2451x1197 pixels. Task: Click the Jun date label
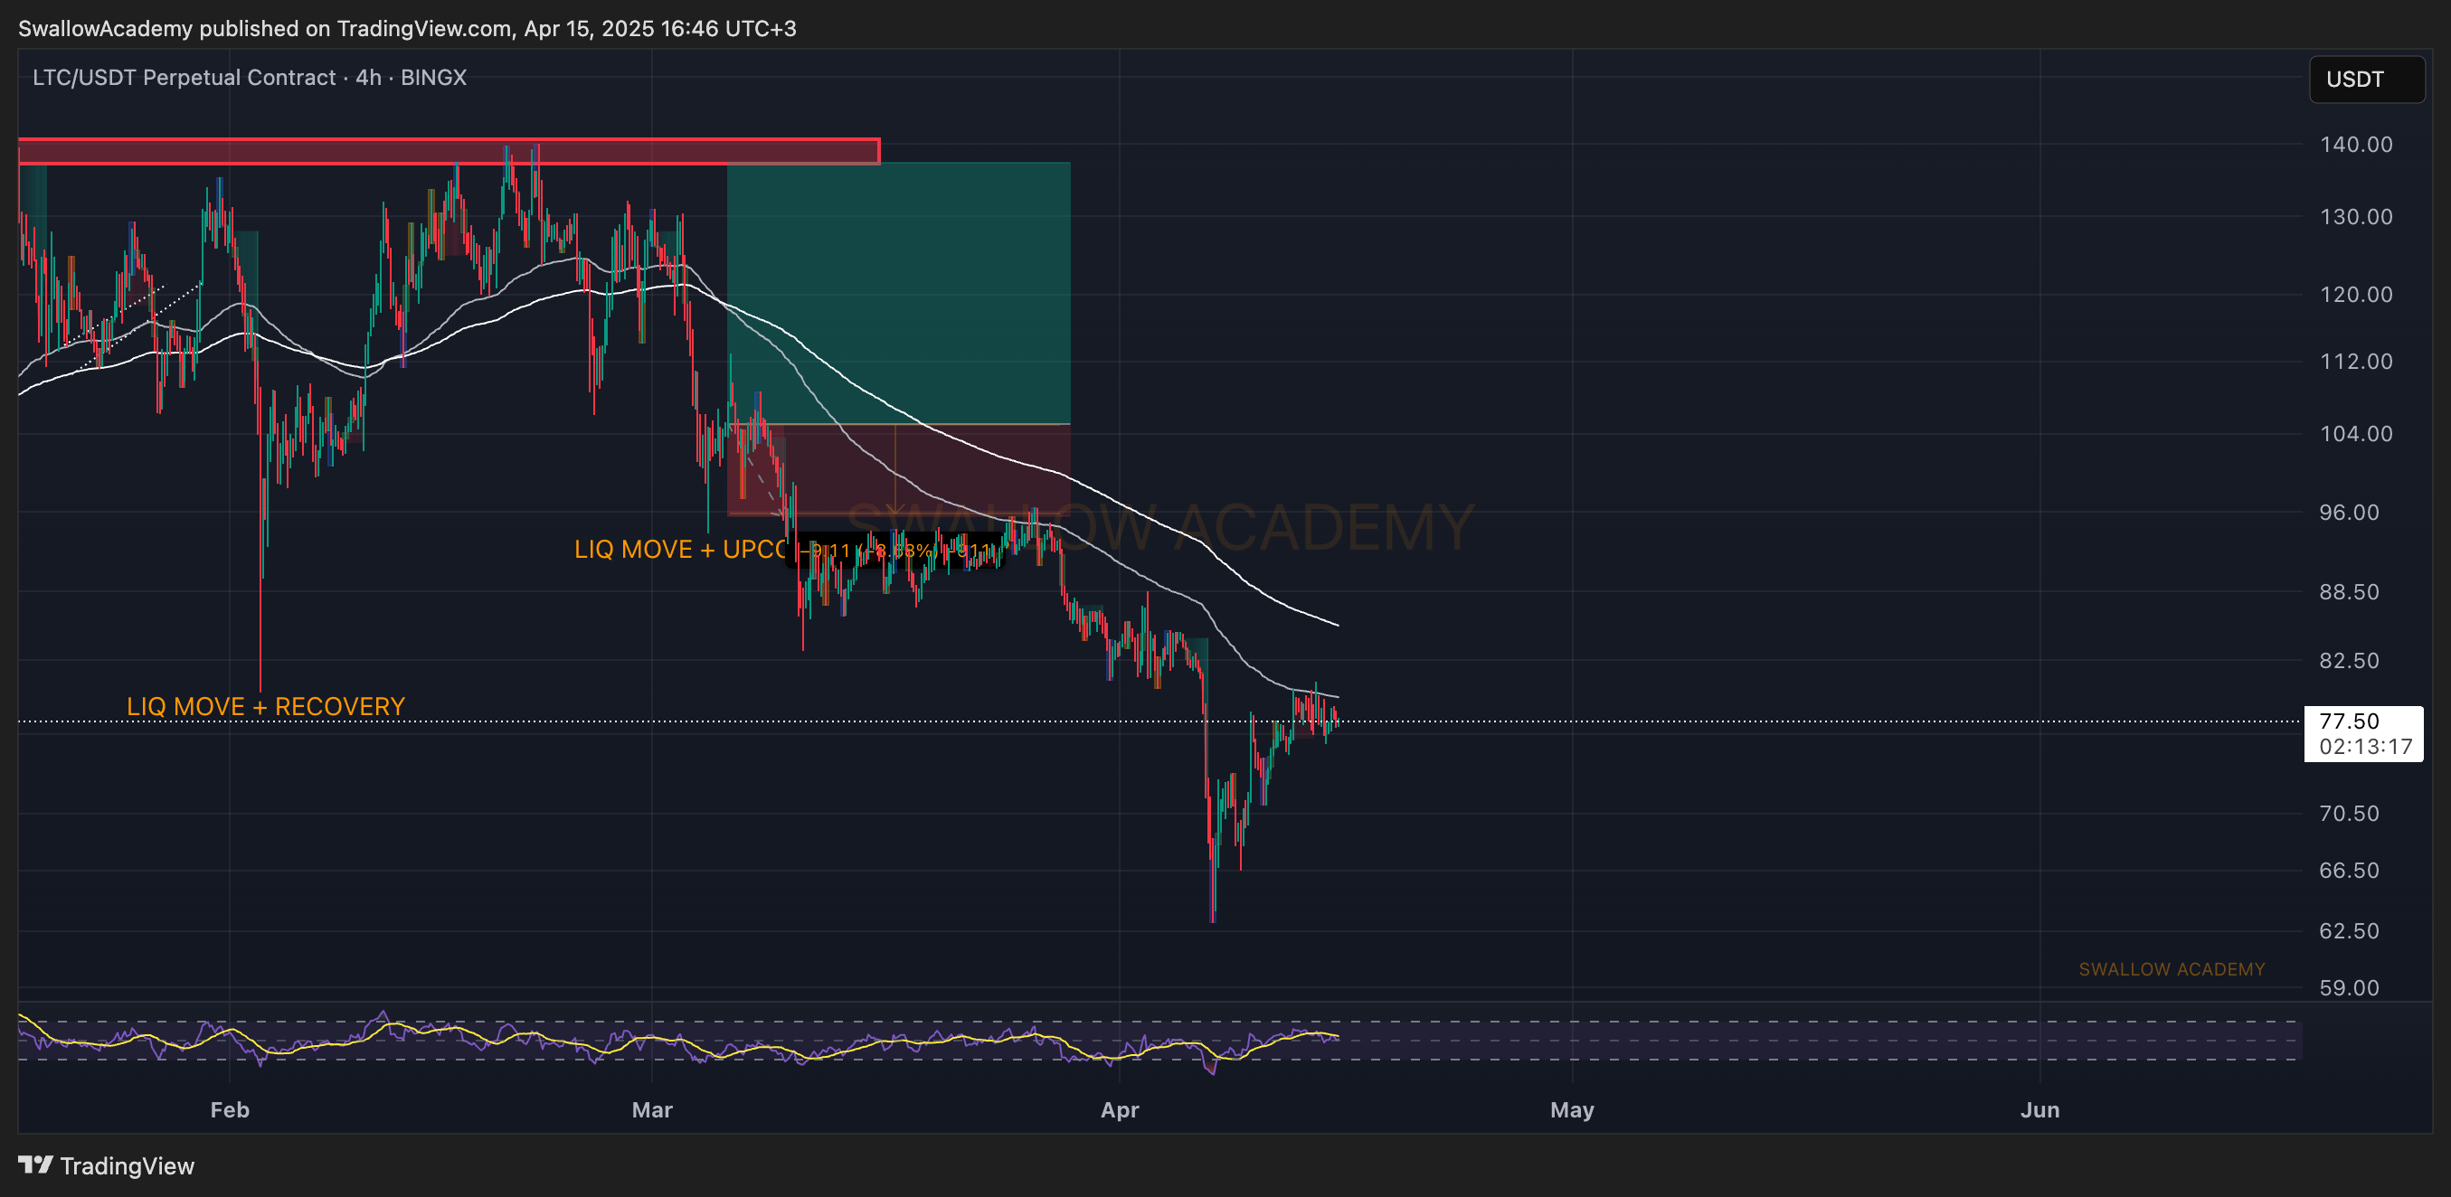click(2040, 1109)
